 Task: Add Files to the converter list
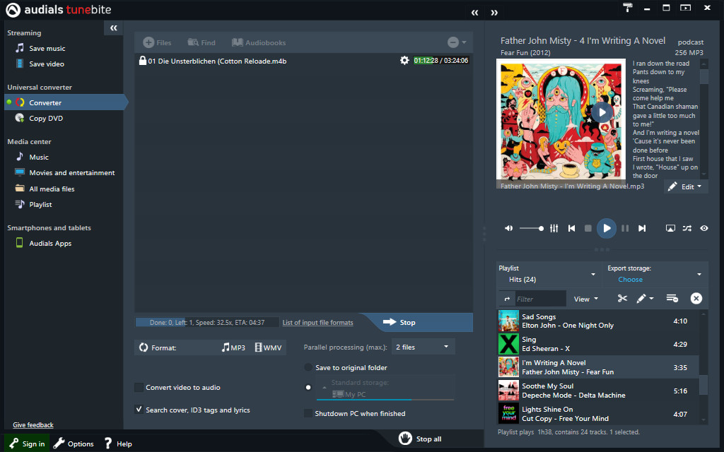click(x=157, y=42)
